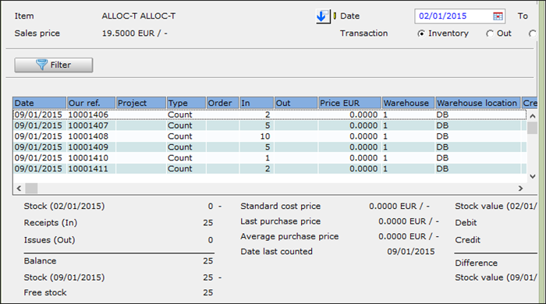The image size is (546, 304).
Task: Select the Inventory transaction radio button
Action: pos(421,34)
